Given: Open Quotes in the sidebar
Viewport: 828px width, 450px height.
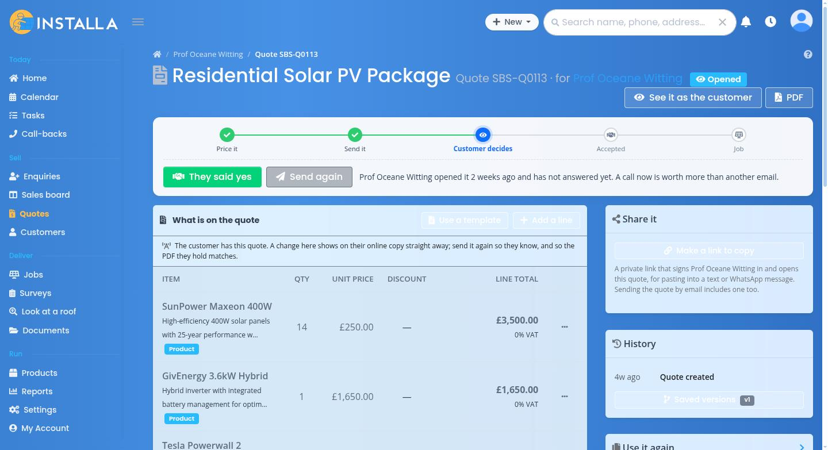Looking at the screenshot, I should (x=29, y=214).
